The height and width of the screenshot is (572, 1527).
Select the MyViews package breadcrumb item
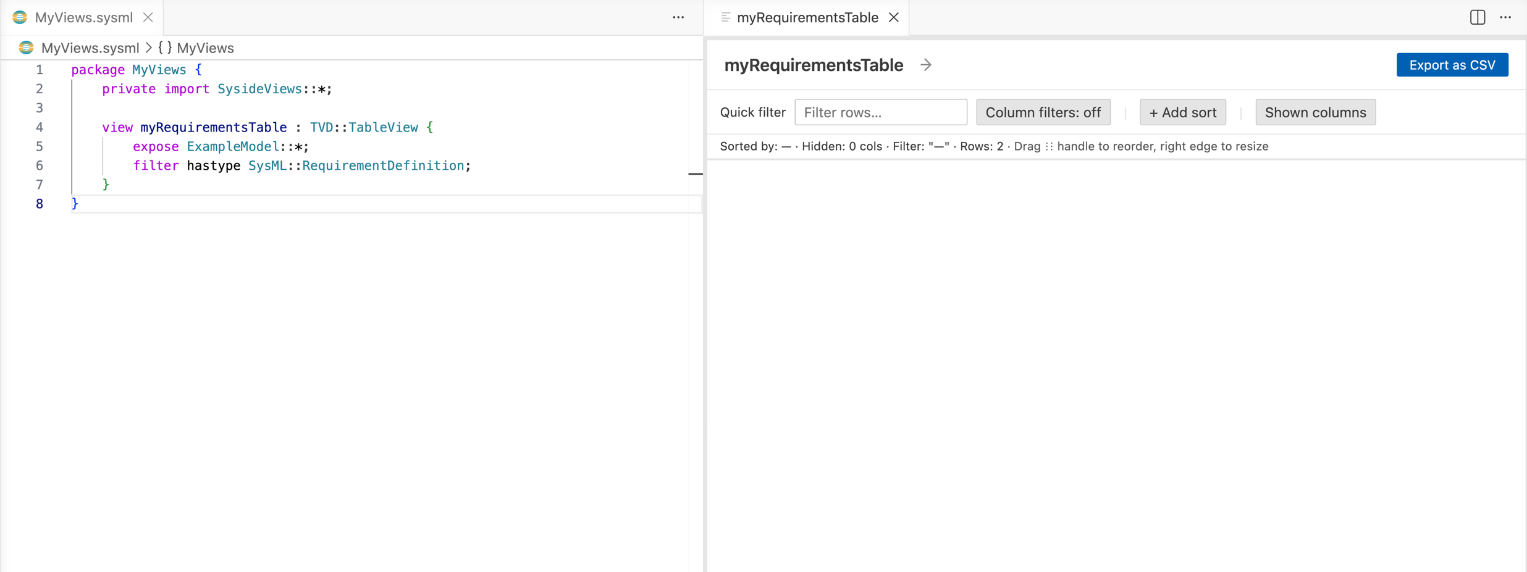pos(205,48)
